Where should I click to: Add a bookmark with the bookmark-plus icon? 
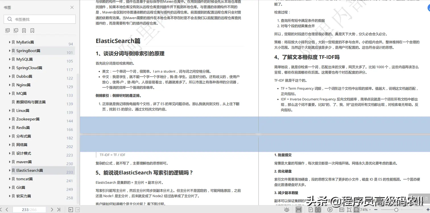[x=24, y=30]
